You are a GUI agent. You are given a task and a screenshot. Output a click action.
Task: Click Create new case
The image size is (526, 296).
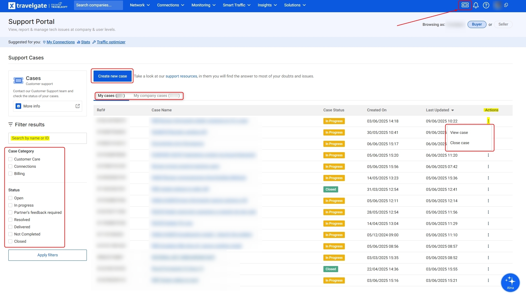coord(112,76)
